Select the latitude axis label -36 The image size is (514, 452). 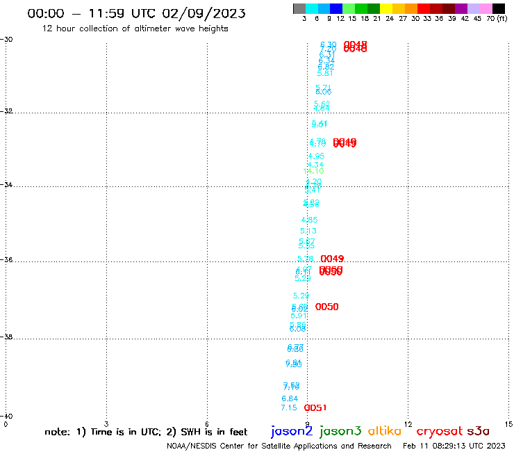point(6,259)
